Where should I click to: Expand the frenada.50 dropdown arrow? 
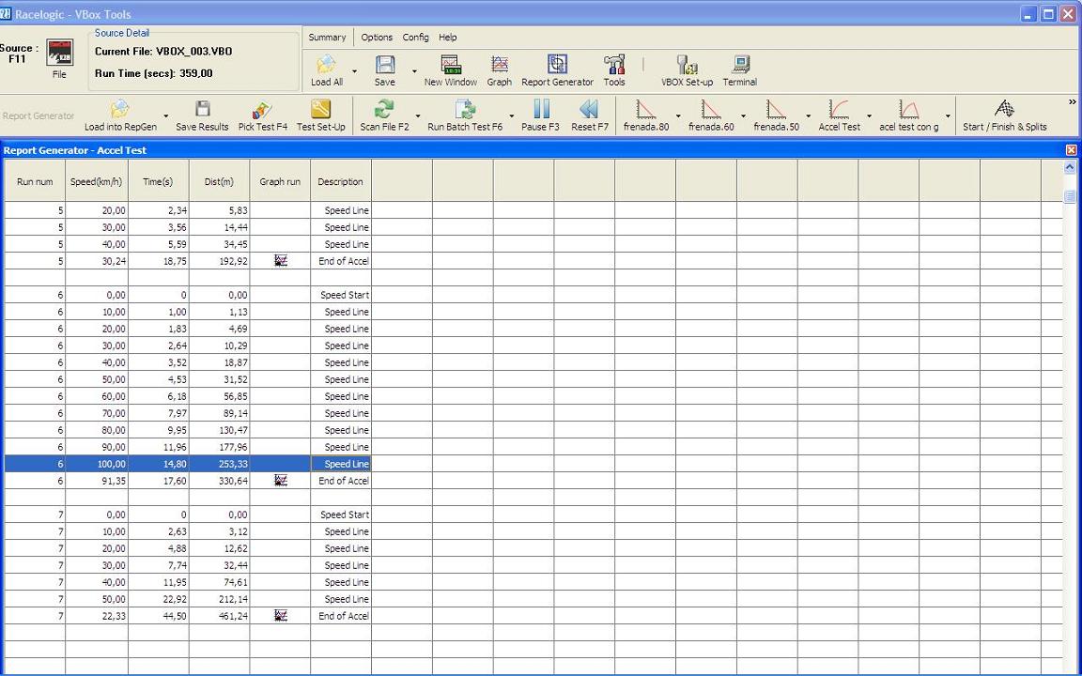click(808, 116)
